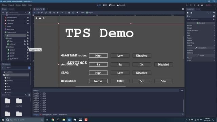Toggle visibility of gi_disabled node
This screenshot has height=122, width=217.
point(28,59)
